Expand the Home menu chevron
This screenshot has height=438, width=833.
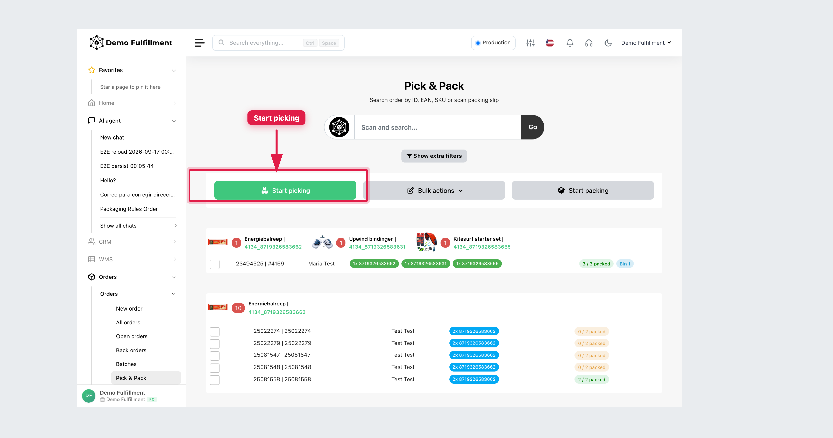[175, 103]
